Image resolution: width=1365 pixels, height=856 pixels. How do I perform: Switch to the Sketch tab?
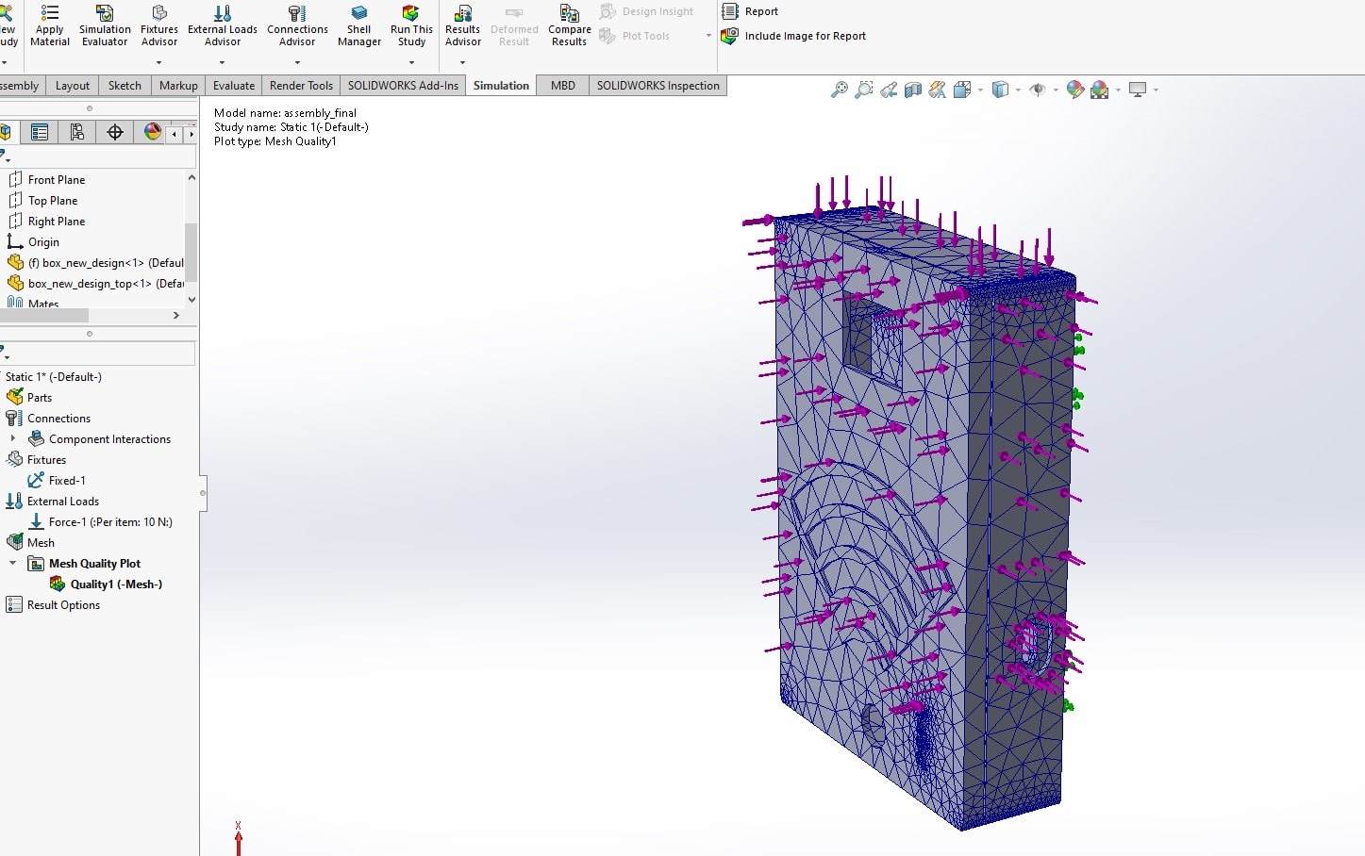pos(125,85)
